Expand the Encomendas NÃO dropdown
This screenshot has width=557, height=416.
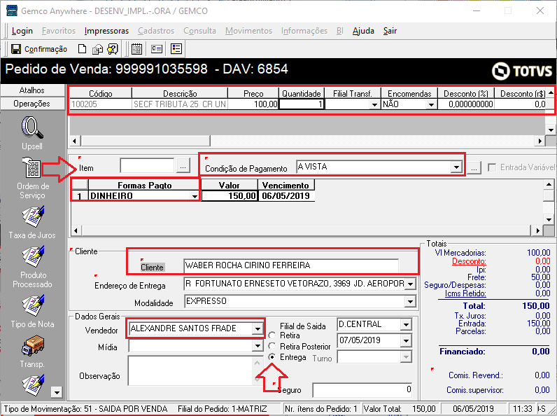(x=431, y=104)
